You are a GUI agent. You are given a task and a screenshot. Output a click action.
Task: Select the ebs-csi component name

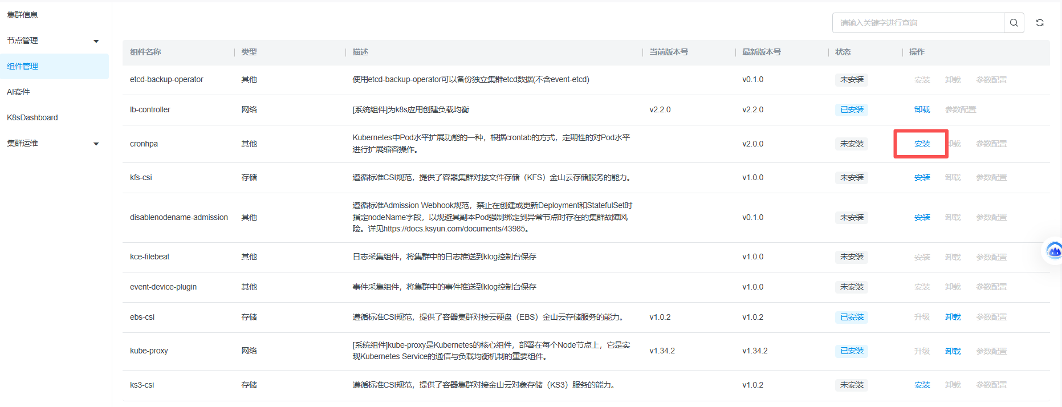142,317
